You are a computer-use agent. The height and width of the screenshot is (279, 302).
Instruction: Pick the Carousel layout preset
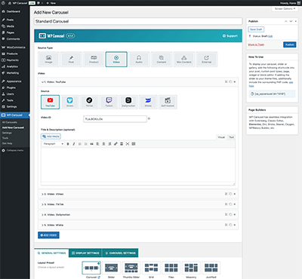(91, 268)
